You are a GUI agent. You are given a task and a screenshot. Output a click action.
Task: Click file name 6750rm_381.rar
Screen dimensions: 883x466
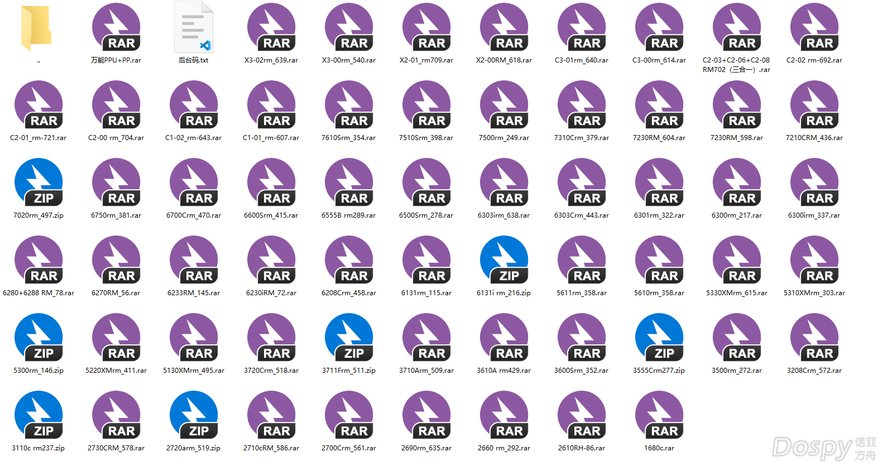coord(116,215)
